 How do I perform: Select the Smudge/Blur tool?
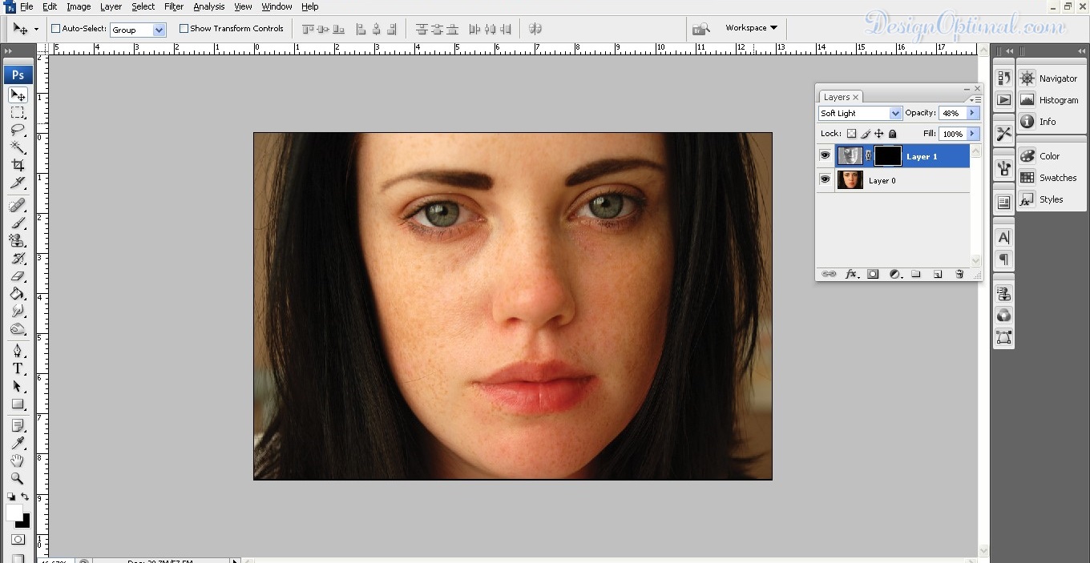tap(18, 311)
